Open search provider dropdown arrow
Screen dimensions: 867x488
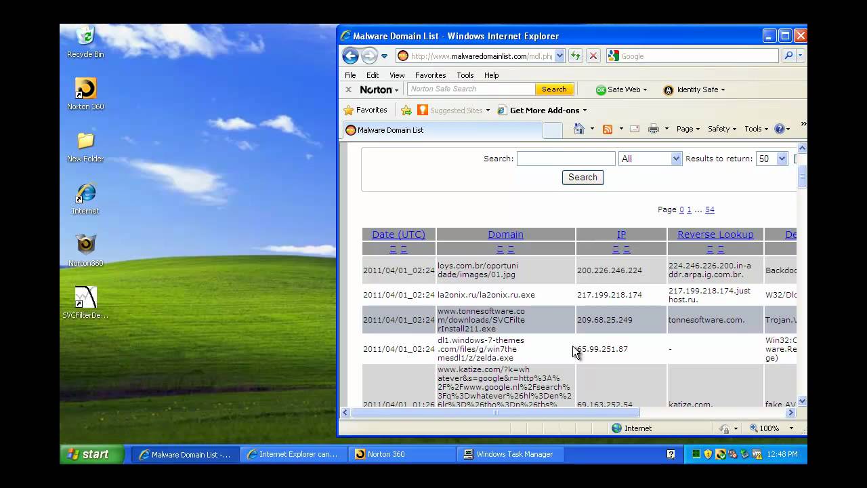800,56
